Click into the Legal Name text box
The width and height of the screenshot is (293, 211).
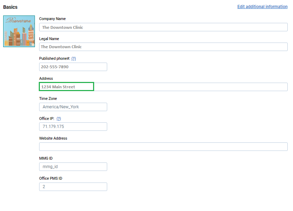coord(163,47)
